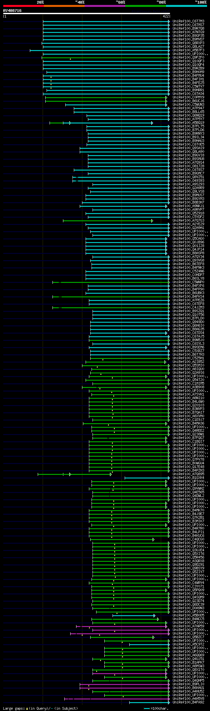Viewport: 210px width, 711px height.
Task: Select hit label UniRef100_A5B0D5
Action: pyautogui.click(x=188, y=615)
